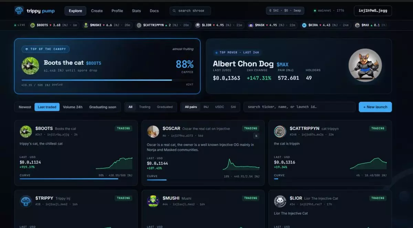Click the search shrooms field

pyautogui.click(x=190, y=11)
